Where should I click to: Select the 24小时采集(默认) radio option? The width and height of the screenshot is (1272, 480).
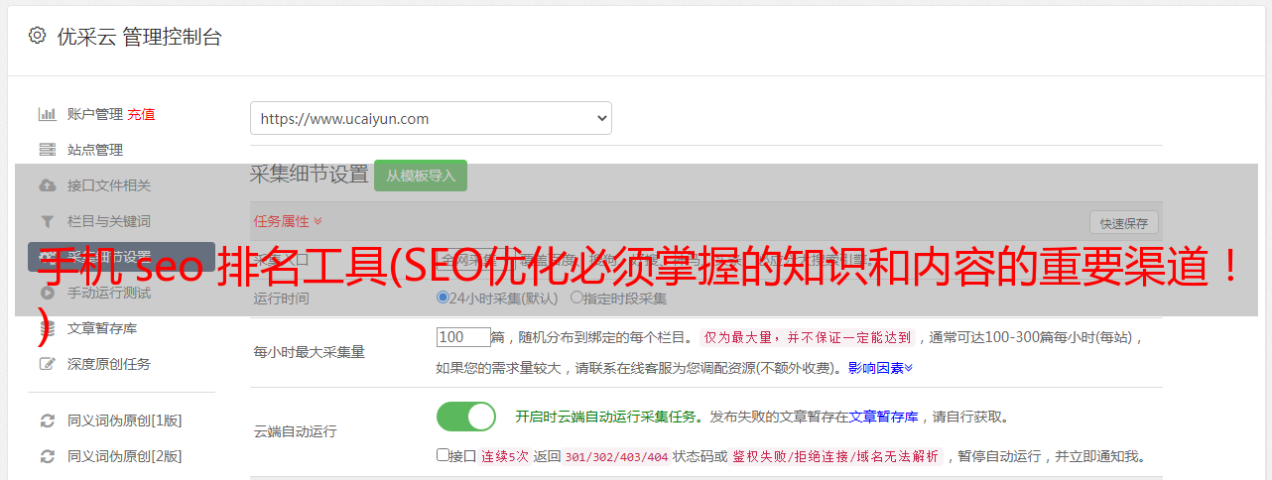tap(443, 298)
